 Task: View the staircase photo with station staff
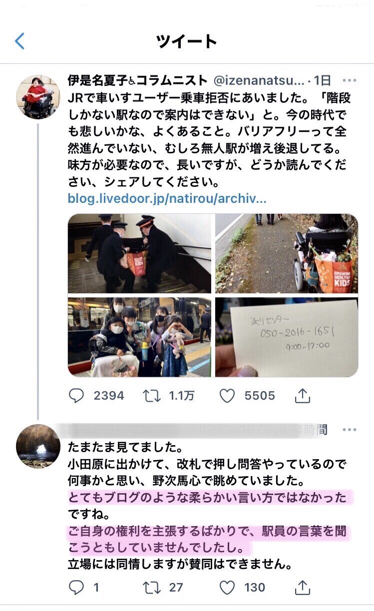pyautogui.click(x=139, y=253)
